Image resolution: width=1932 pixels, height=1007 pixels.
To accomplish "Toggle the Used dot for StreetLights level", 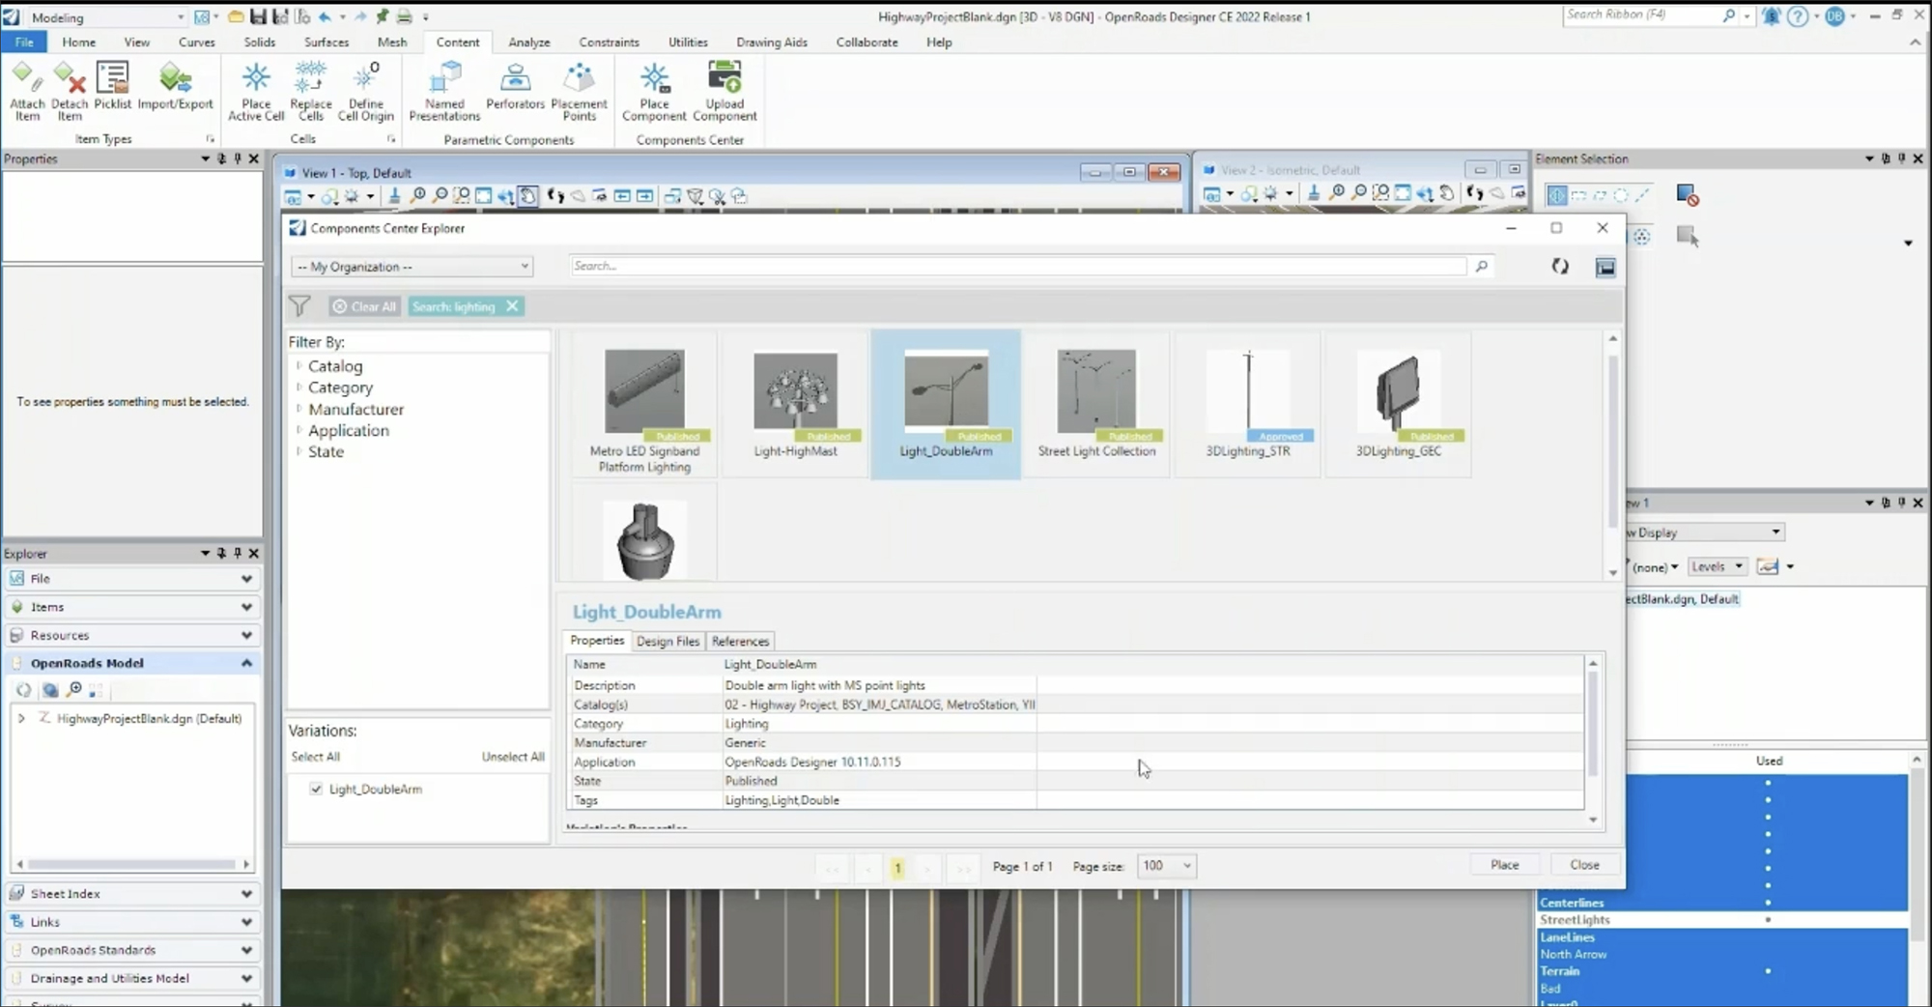I will pyautogui.click(x=1768, y=920).
